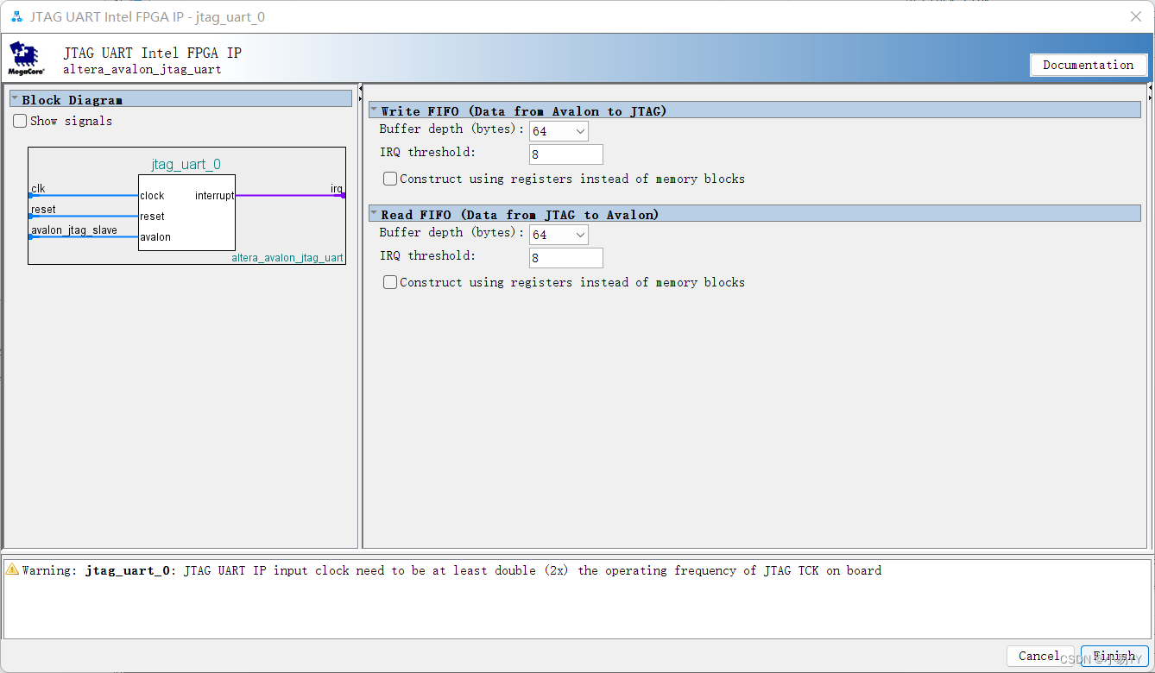Open the Documentation button
The width and height of the screenshot is (1155, 673).
pyautogui.click(x=1089, y=65)
